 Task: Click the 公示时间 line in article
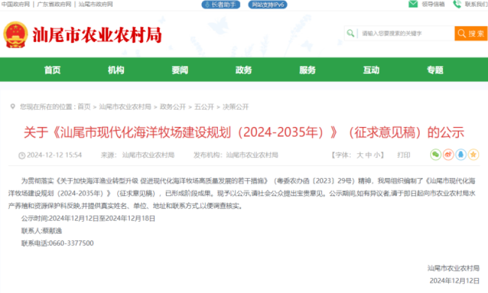click(88, 219)
